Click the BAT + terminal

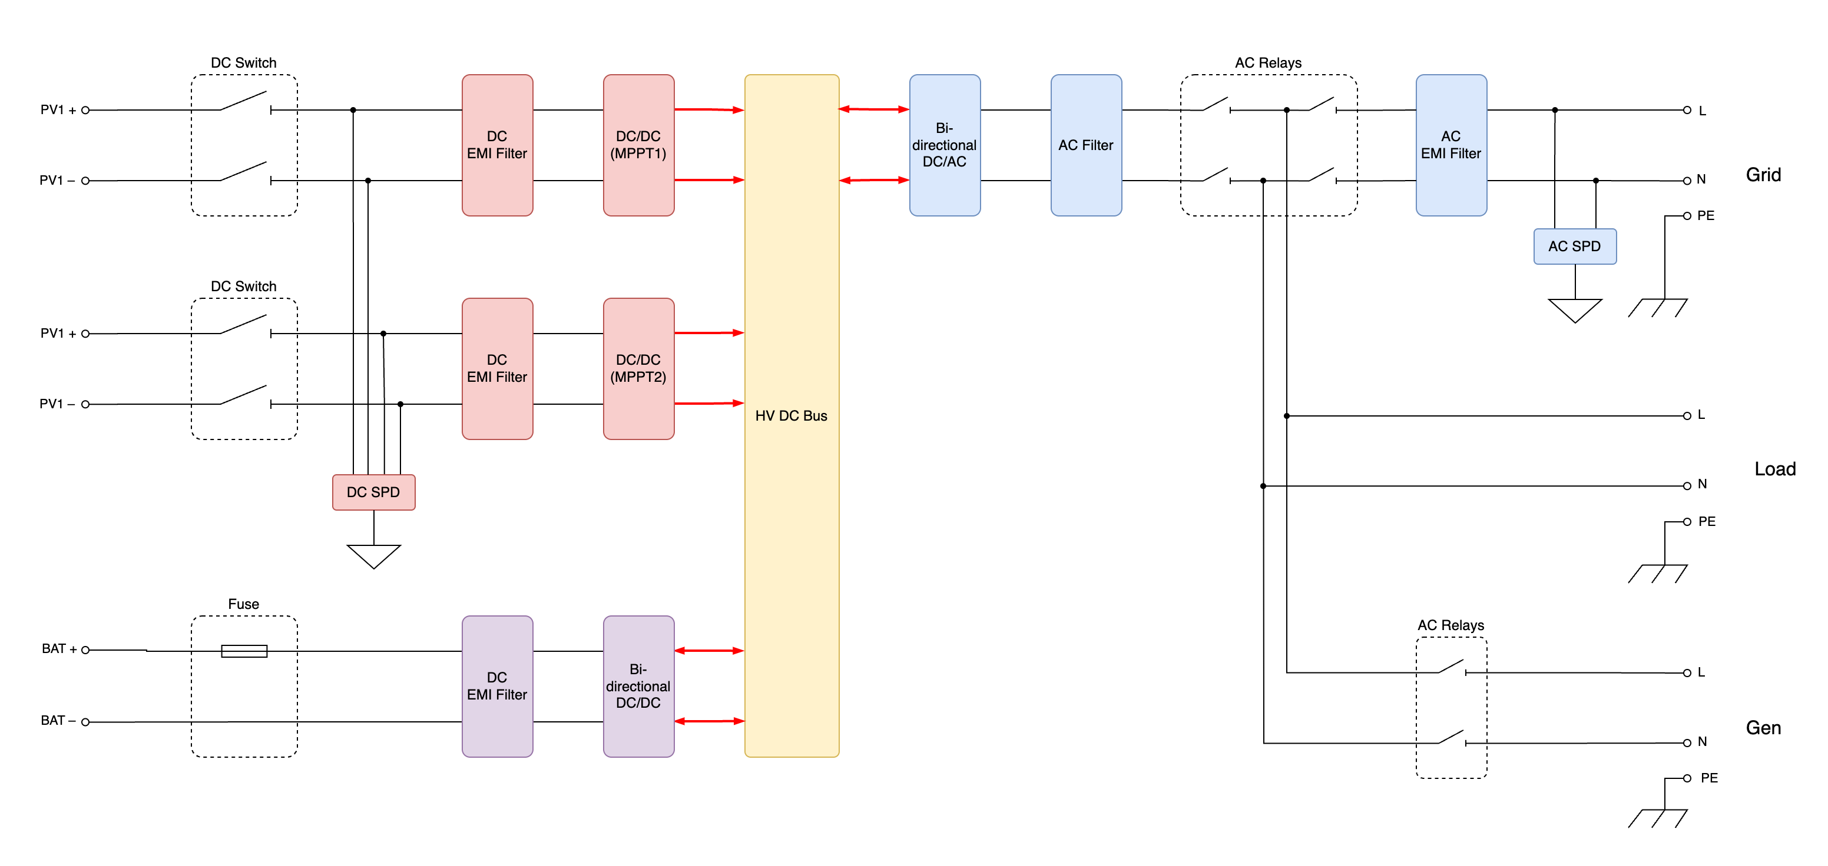point(85,649)
